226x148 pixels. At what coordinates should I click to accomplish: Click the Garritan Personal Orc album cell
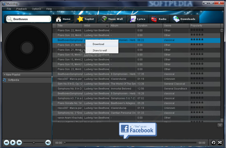coord(123,113)
